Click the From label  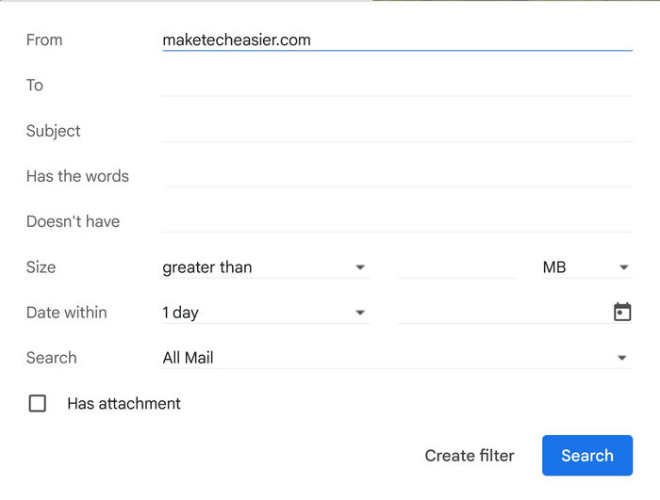pos(44,40)
